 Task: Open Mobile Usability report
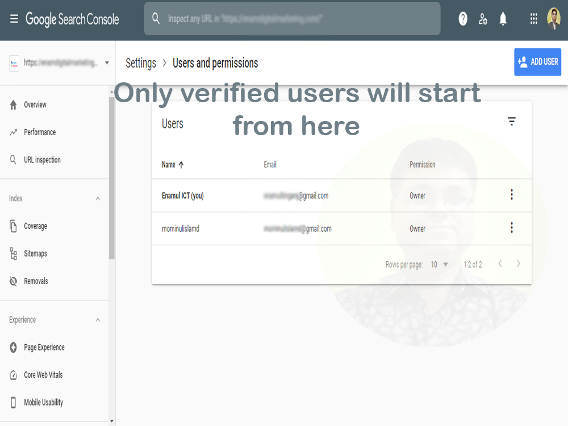(x=44, y=403)
